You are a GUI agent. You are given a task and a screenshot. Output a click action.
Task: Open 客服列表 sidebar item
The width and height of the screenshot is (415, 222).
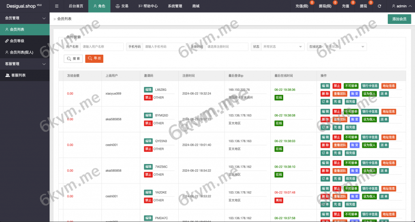(18, 75)
